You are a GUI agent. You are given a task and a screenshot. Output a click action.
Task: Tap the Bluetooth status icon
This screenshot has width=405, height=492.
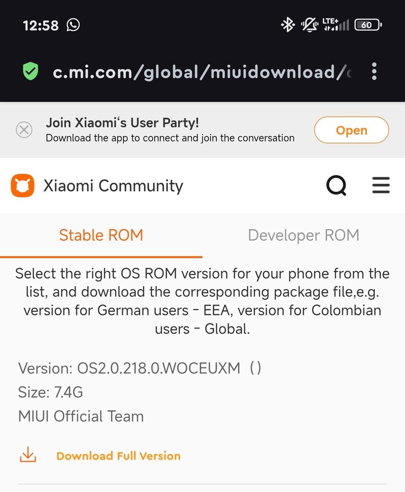[287, 25]
